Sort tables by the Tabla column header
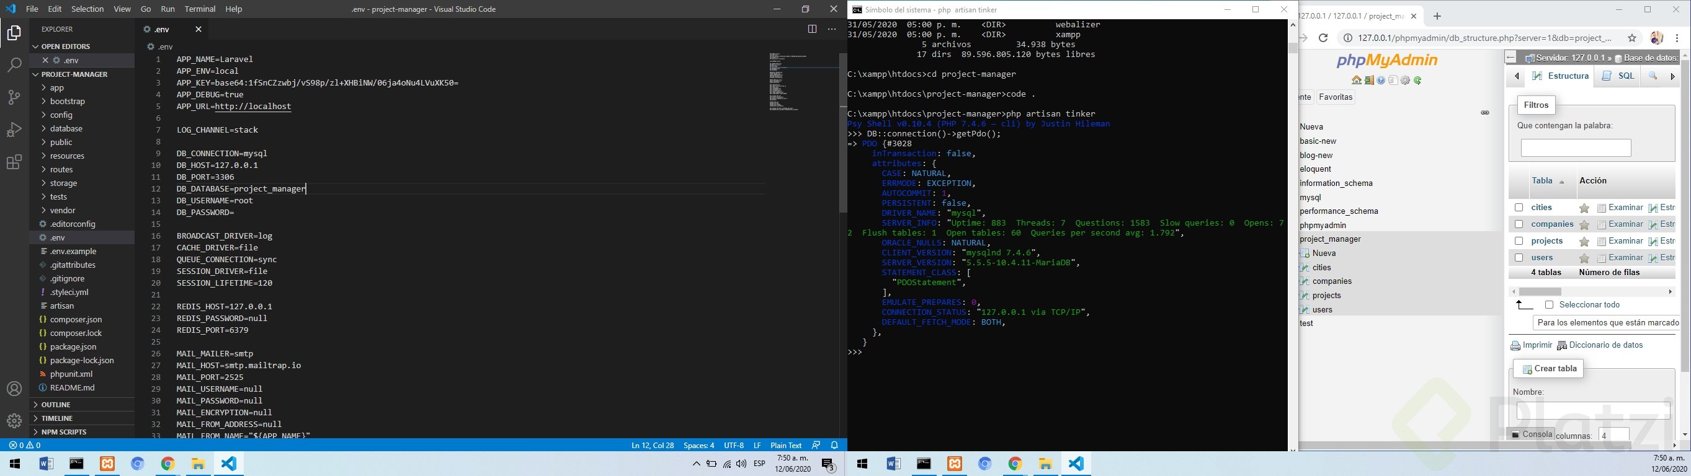 [1542, 181]
